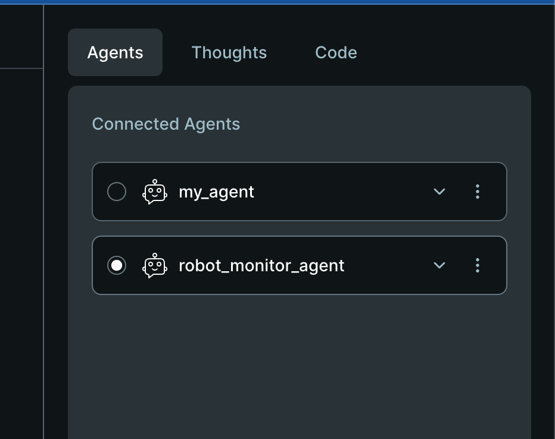Open options menu on the first agent card
The image size is (555, 439).
[x=478, y=192]
